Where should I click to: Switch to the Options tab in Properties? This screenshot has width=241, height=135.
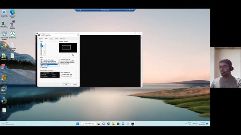[x=41, y=39]
